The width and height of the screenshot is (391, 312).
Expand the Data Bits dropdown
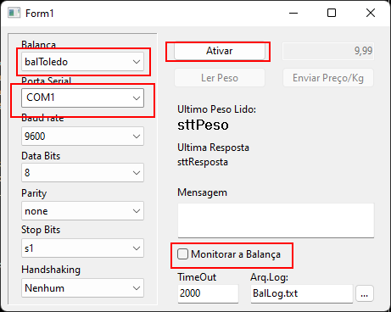click(82, 172)
